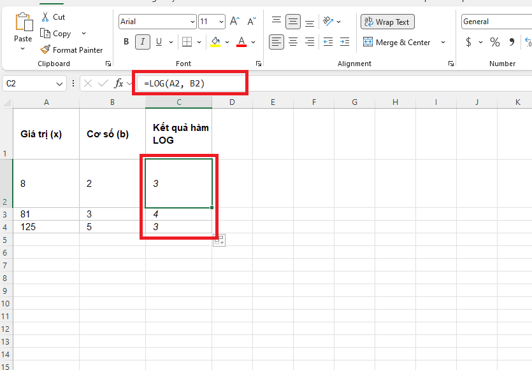This screenshot has height=370, width=532.
Task: Increase font size with the larger A icon
Action: tap(235, 22)
